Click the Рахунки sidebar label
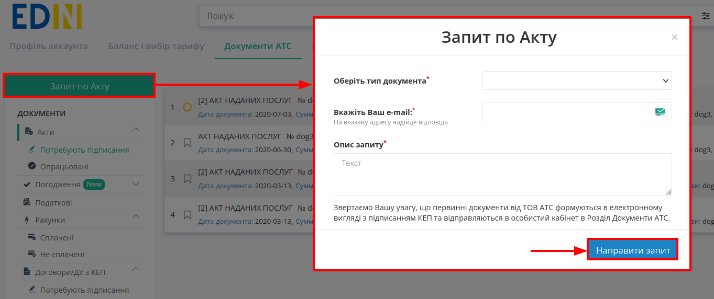Screen dimensions: 714x299 click(x=50, y=220)
